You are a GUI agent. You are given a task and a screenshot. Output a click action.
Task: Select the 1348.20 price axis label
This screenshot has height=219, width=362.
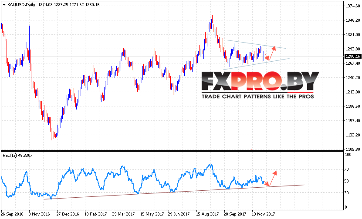(x=353, y=20)
